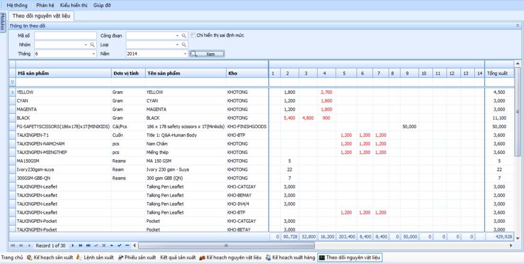Image resolution: width=524 pixels, height=264 pixels.
Task: Sort by Mã sản phẩm column header
Action: [63, 73]
